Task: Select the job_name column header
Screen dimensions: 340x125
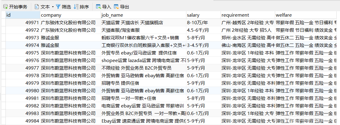Action: (x=144, y=15)
